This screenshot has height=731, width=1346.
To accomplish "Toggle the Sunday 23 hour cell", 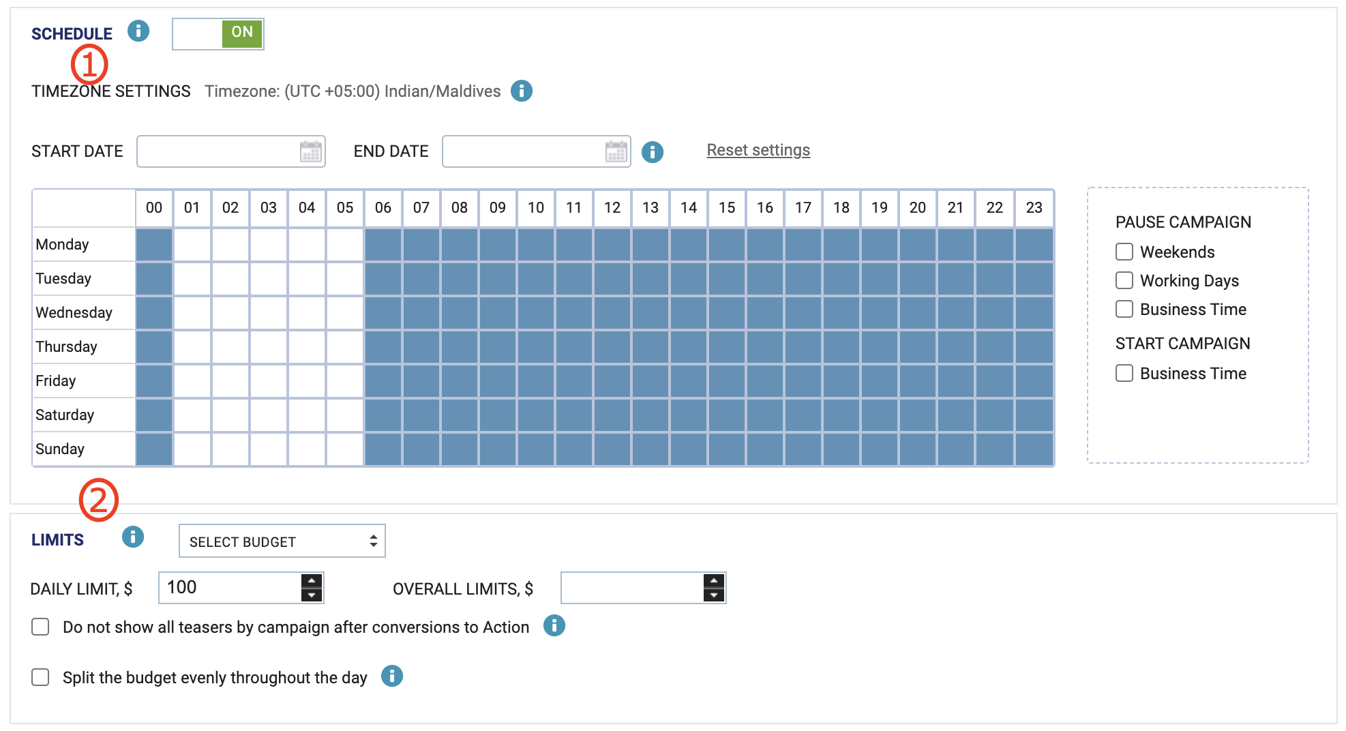I will (1034, 449).
